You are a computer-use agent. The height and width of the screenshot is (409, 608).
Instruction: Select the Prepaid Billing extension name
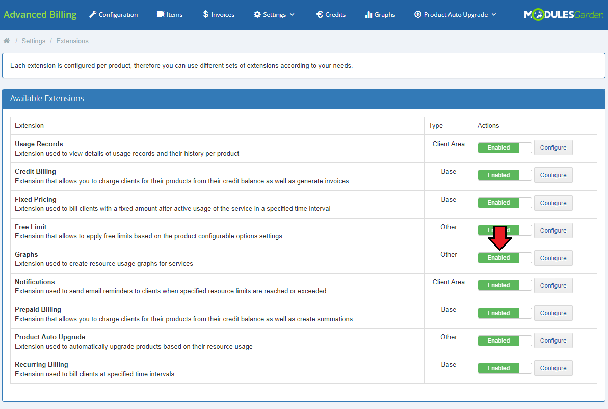pyautogui.click(x=38, y=309)
